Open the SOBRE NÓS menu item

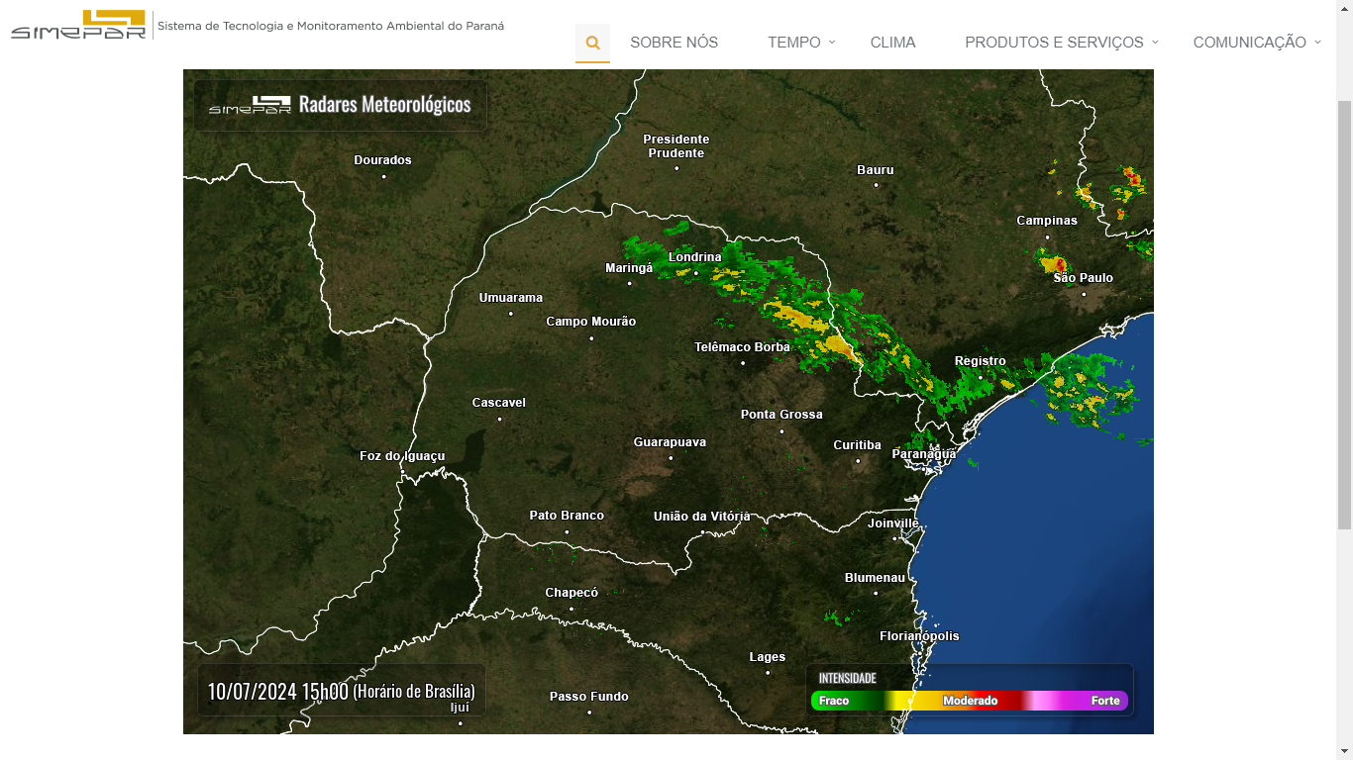(x=675, y=43)
